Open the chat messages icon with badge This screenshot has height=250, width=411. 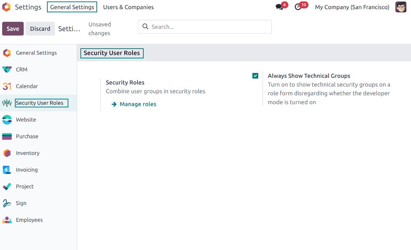(279, 7)
